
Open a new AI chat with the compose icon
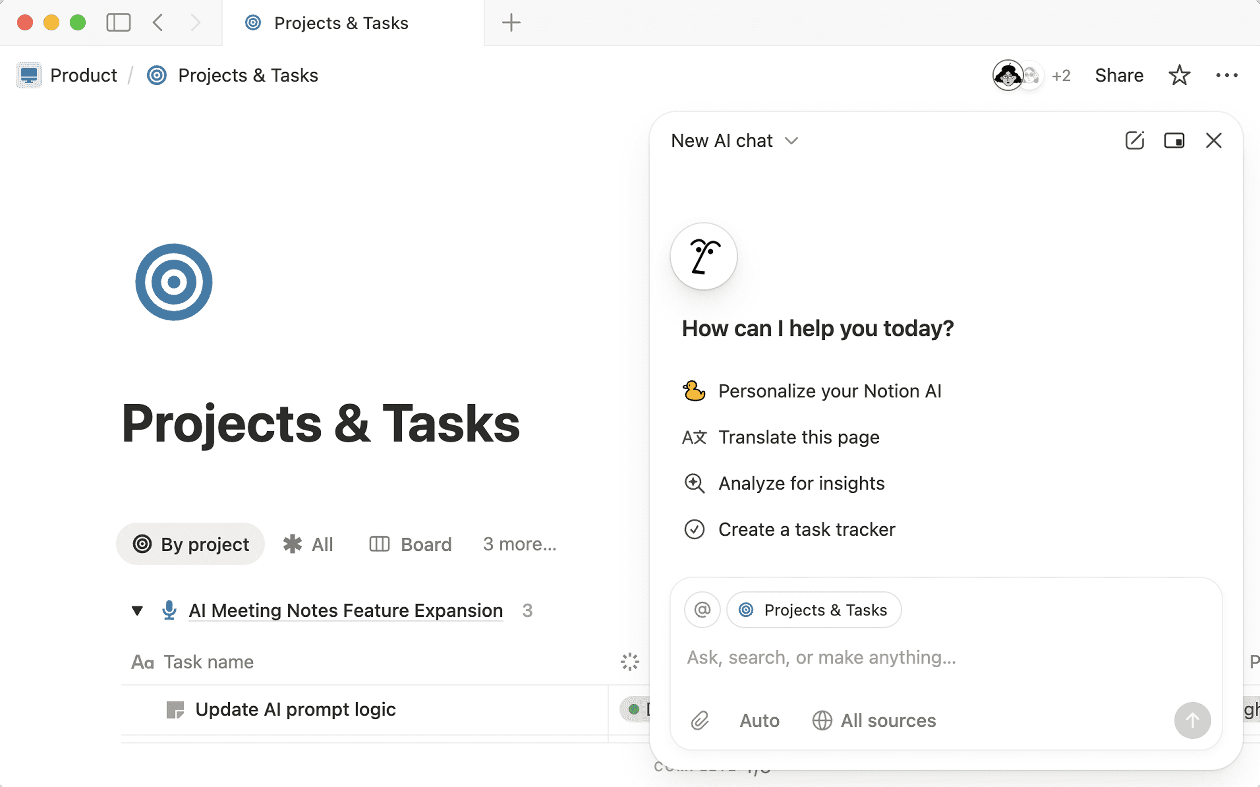click(x=1135, y=140)
